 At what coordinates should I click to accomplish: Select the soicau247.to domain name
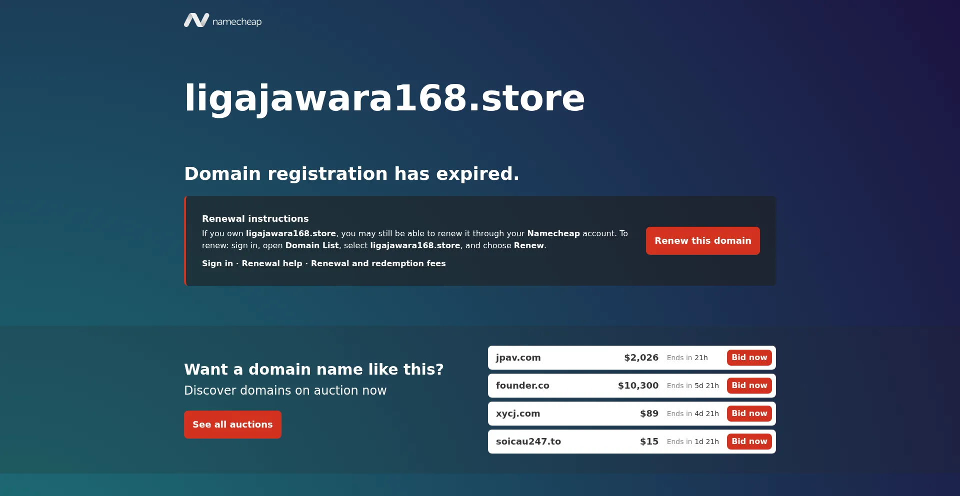click(528, 442)
